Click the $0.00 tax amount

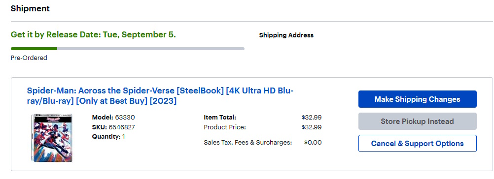click(313, 143)
